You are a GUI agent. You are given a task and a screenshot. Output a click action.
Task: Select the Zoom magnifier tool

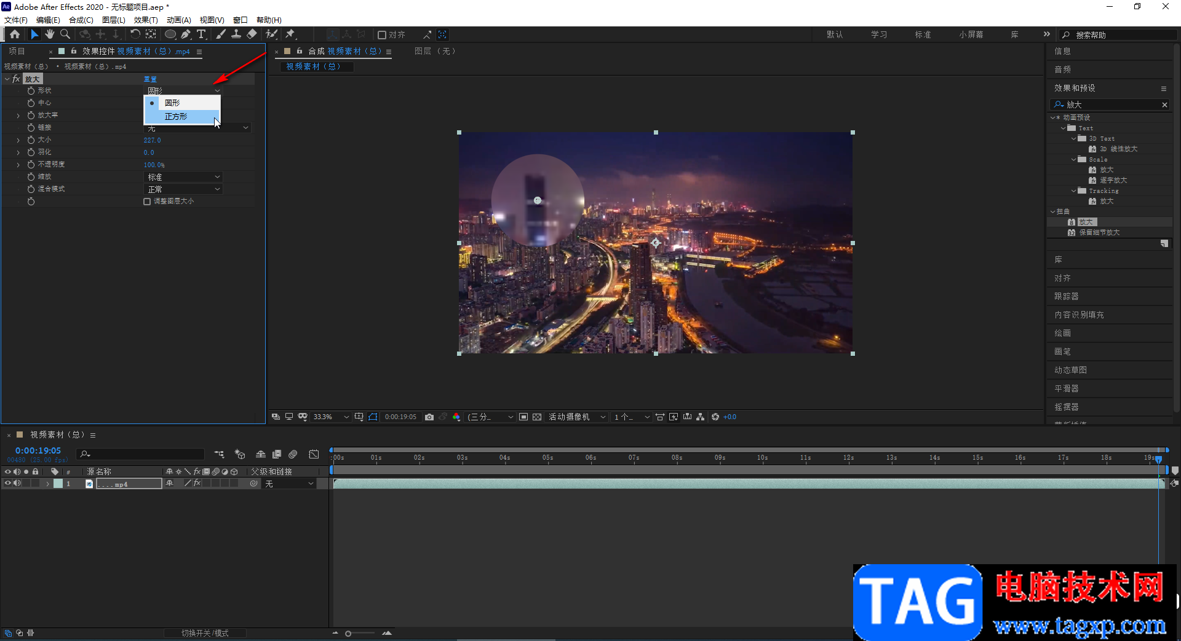65,34
